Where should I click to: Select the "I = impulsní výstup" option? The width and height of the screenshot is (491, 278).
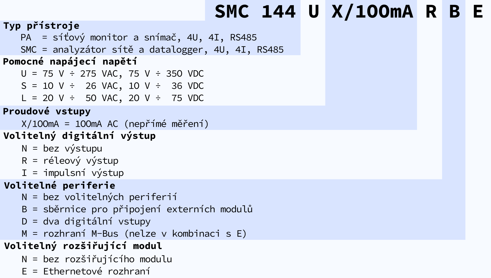(x=72, y=173)
